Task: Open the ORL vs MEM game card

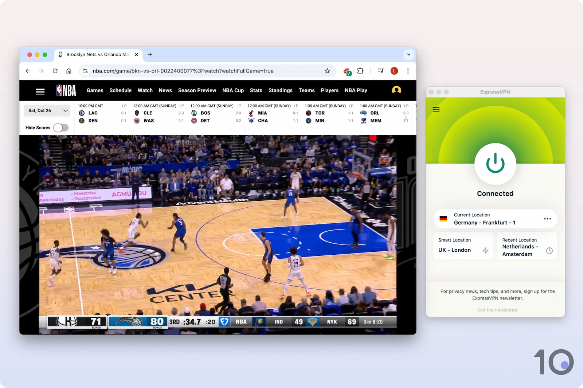Action: tap(384, 113)
